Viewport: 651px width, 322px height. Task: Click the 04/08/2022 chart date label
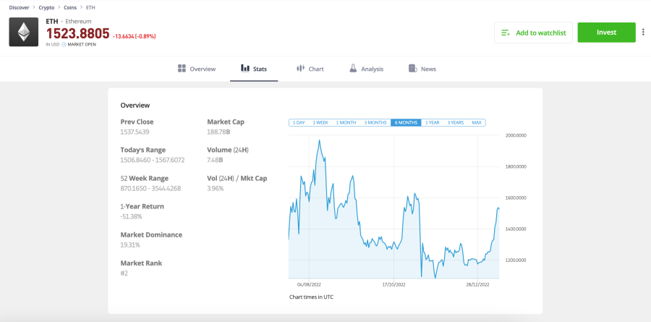pos(309,285)
